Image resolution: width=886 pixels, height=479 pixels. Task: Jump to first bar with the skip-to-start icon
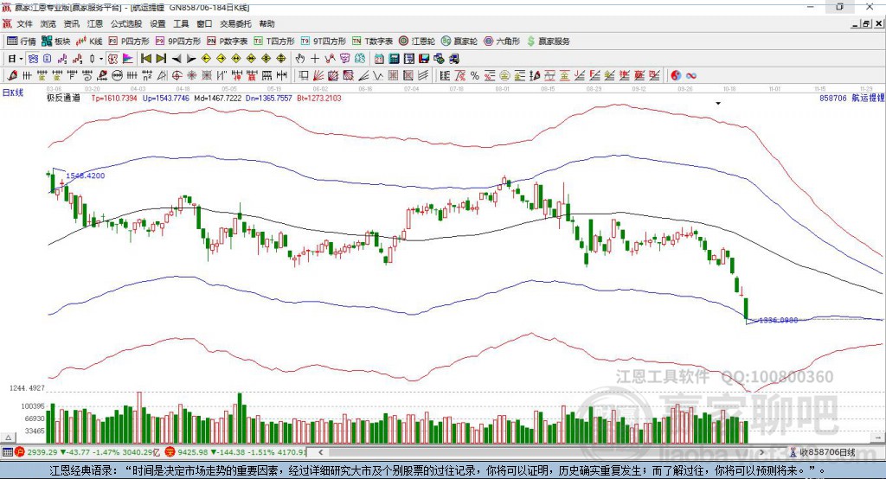click(145, 59)
